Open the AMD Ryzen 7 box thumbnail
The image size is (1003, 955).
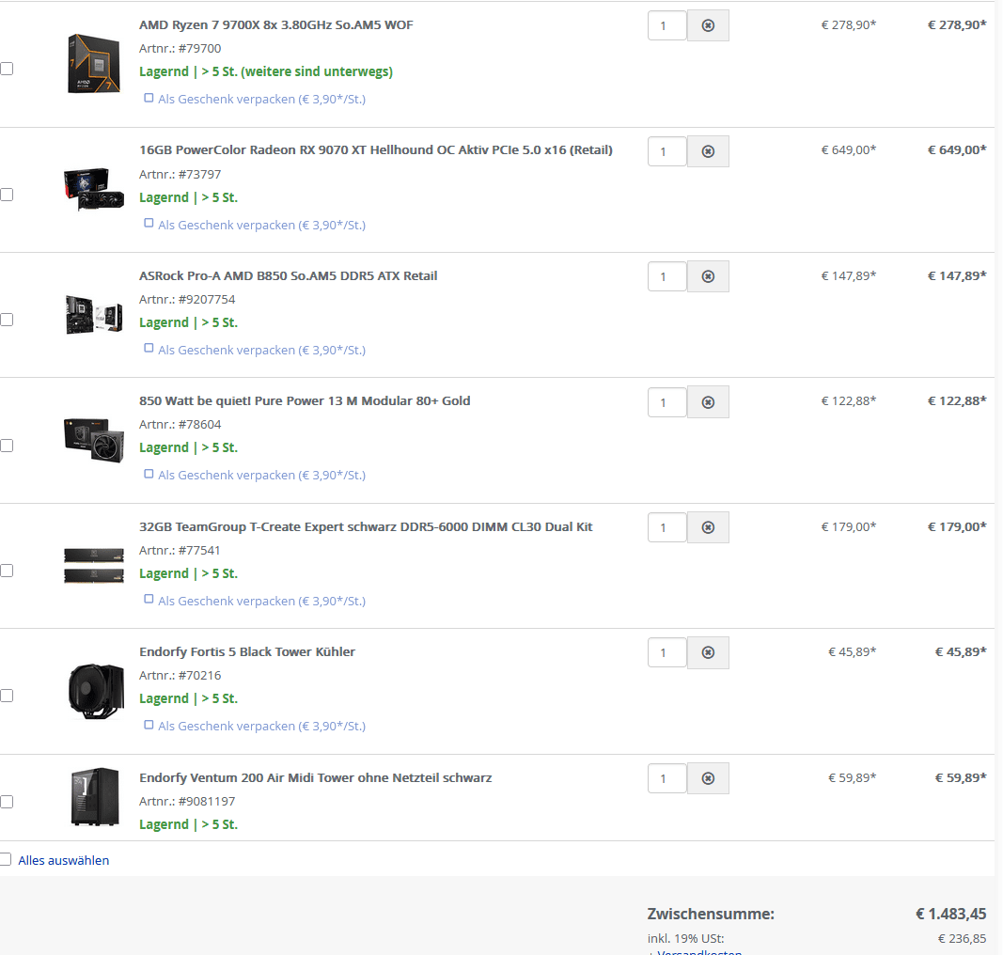94,64
